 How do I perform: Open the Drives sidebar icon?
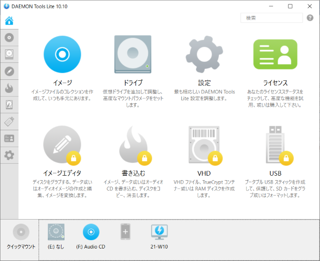(x=9, y=54)
